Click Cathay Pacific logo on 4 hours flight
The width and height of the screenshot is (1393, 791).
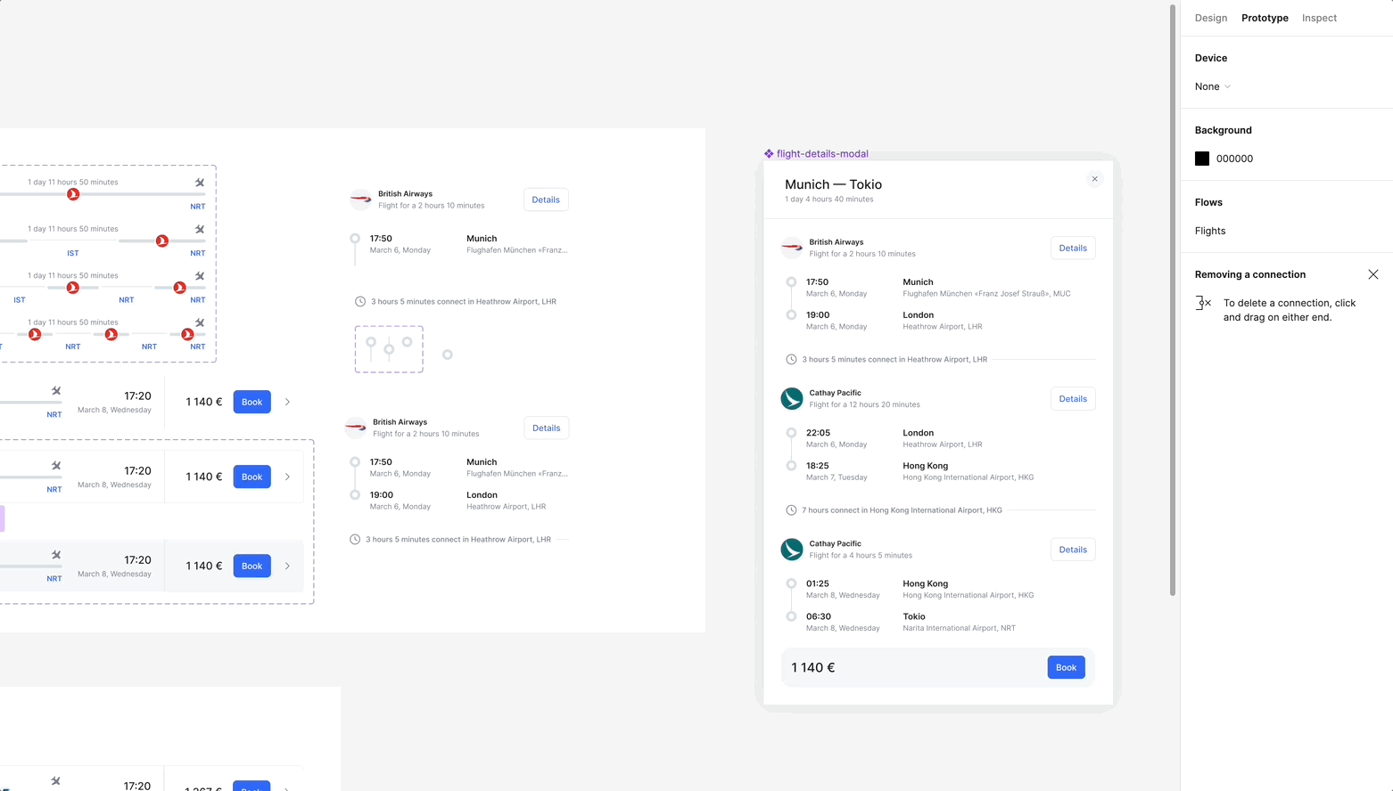(x=792, y=550)
